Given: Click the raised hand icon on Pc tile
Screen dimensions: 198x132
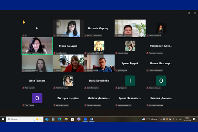Looking at the screenshot, I should (24, 22).
